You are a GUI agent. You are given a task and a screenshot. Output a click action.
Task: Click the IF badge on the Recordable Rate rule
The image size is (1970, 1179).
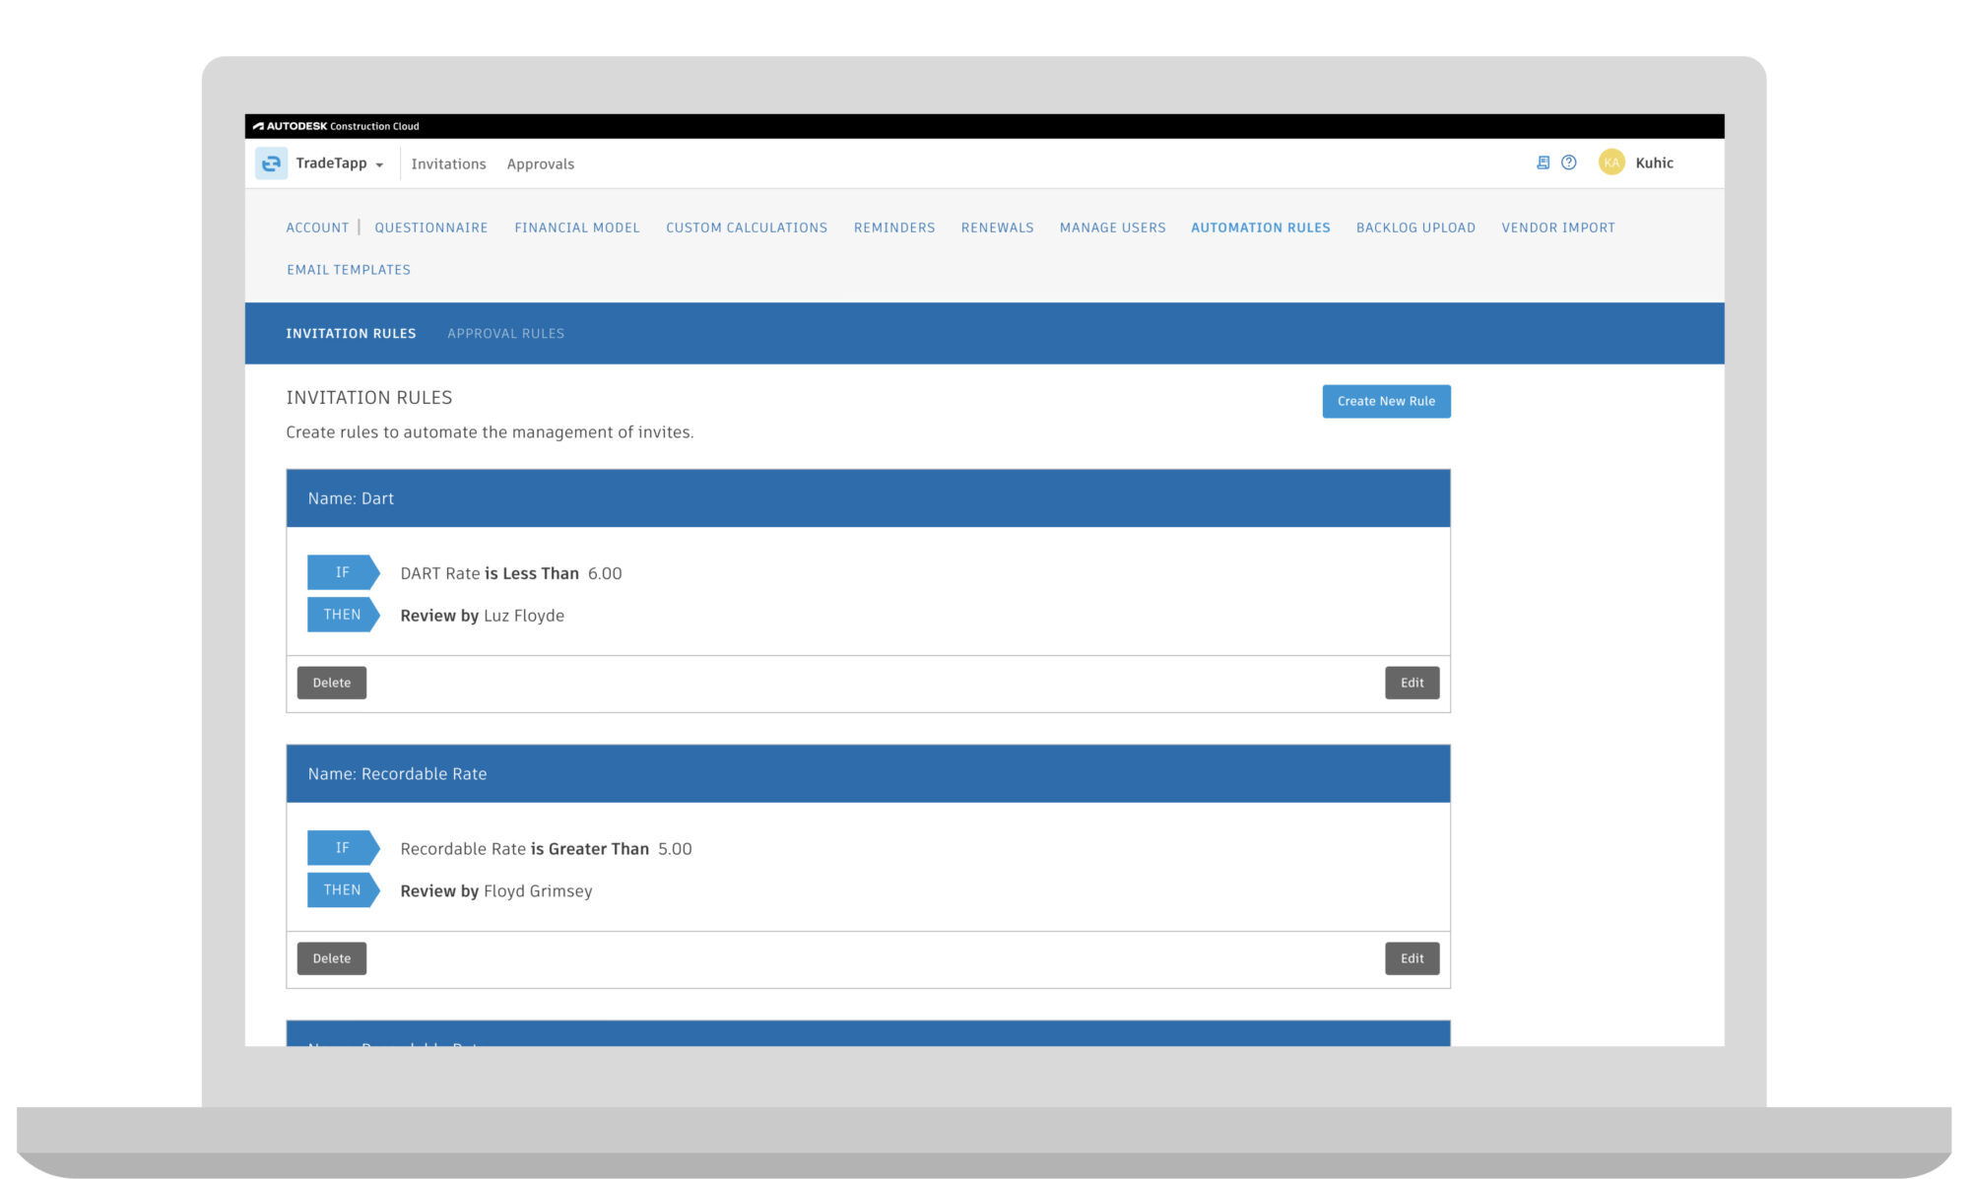[x=342, y=847]
